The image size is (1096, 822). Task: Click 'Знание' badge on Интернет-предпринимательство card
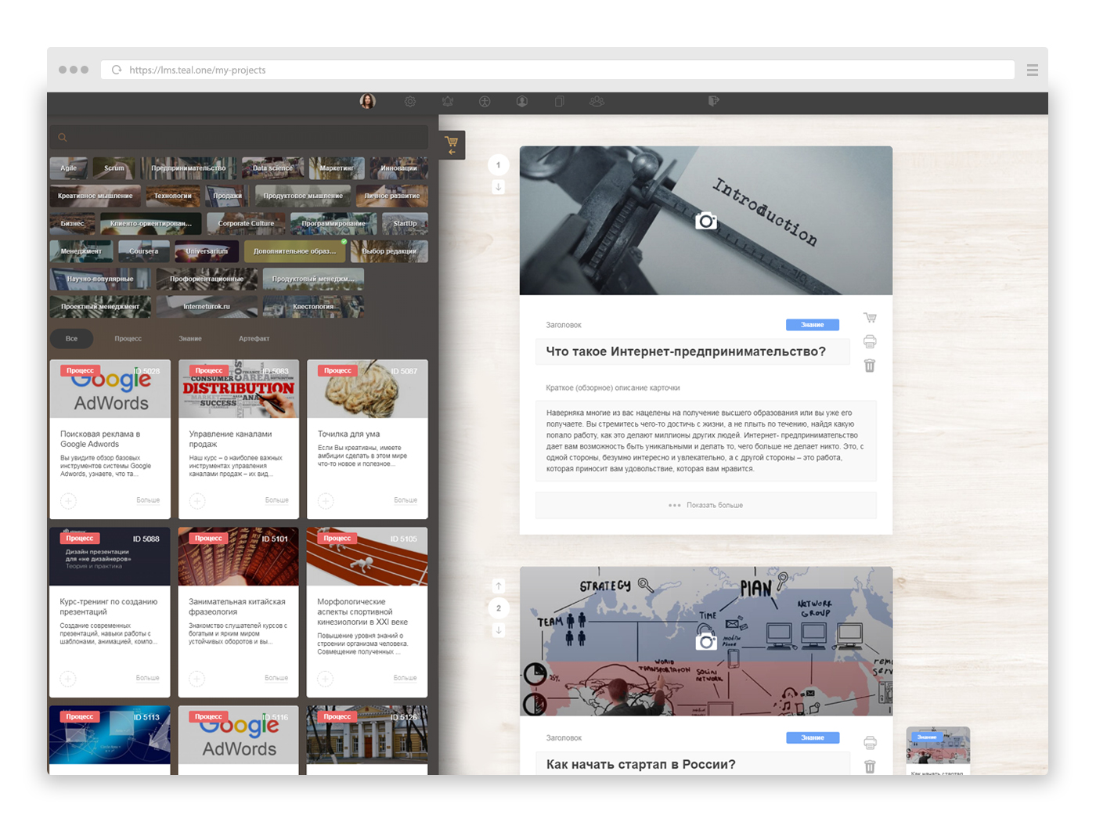[813, 324]
